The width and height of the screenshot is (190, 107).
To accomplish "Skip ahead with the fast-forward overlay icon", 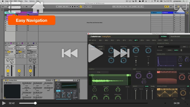I will click(x=121, y=53).
